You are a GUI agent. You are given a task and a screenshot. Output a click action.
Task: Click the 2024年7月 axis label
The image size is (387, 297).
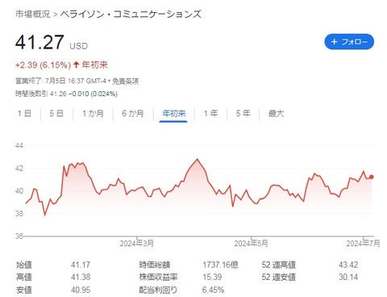coord(363,244)
